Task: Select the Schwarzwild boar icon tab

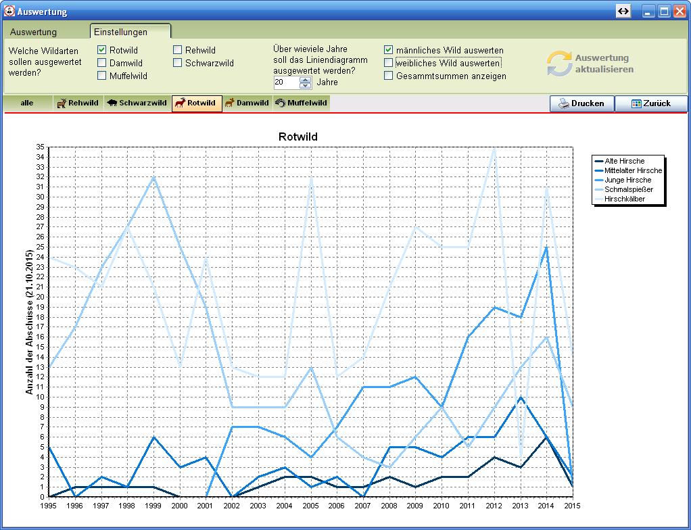Action: (x=137, y=103)
